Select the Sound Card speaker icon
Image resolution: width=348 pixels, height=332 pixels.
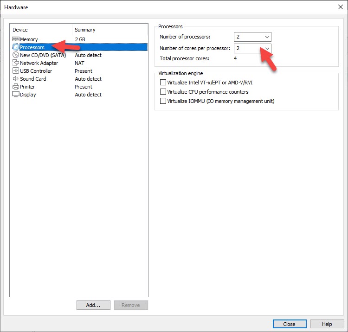pos(15,79)
